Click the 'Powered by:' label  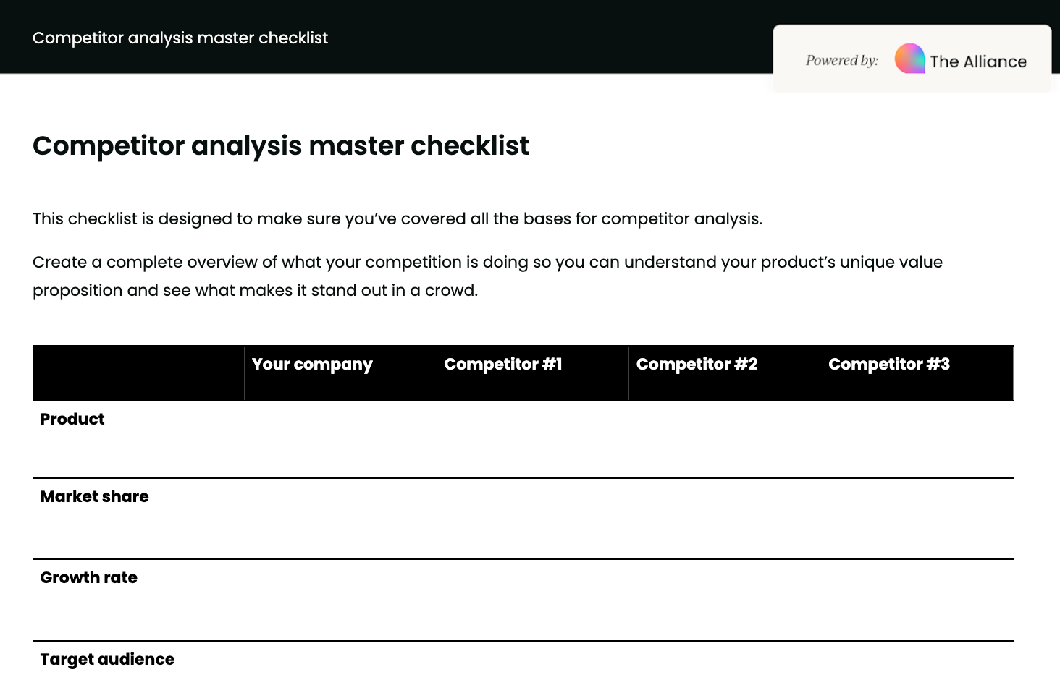pos(841,61)
